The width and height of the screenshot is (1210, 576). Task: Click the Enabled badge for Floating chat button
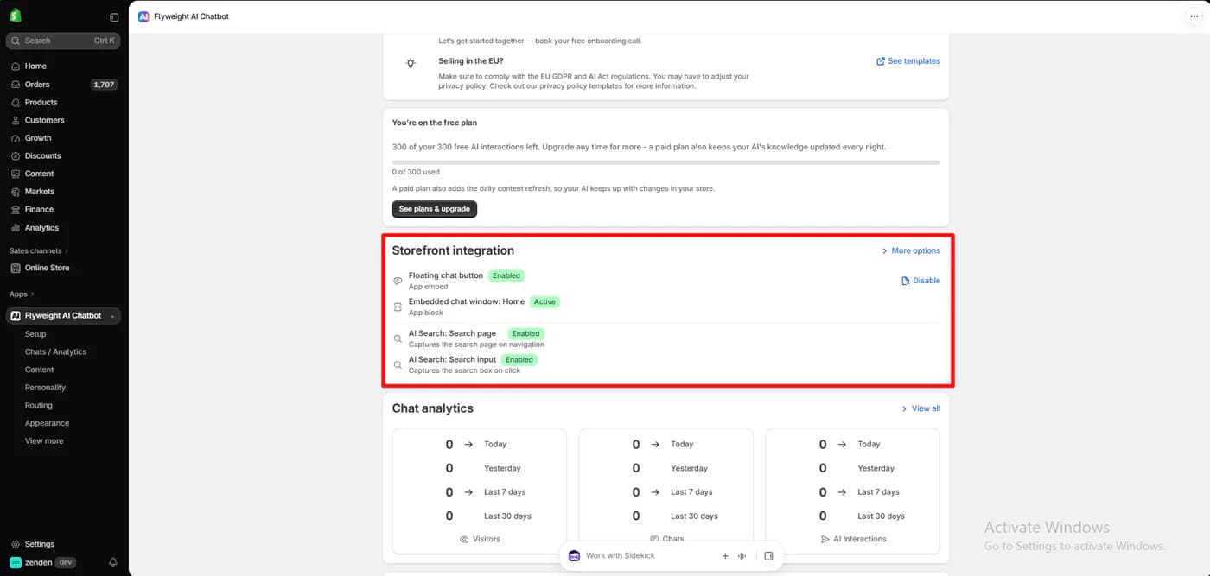(506, 275)
